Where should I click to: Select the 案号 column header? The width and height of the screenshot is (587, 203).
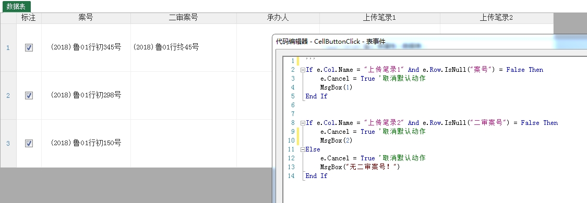pyautogui.click(x=86, y=18)
